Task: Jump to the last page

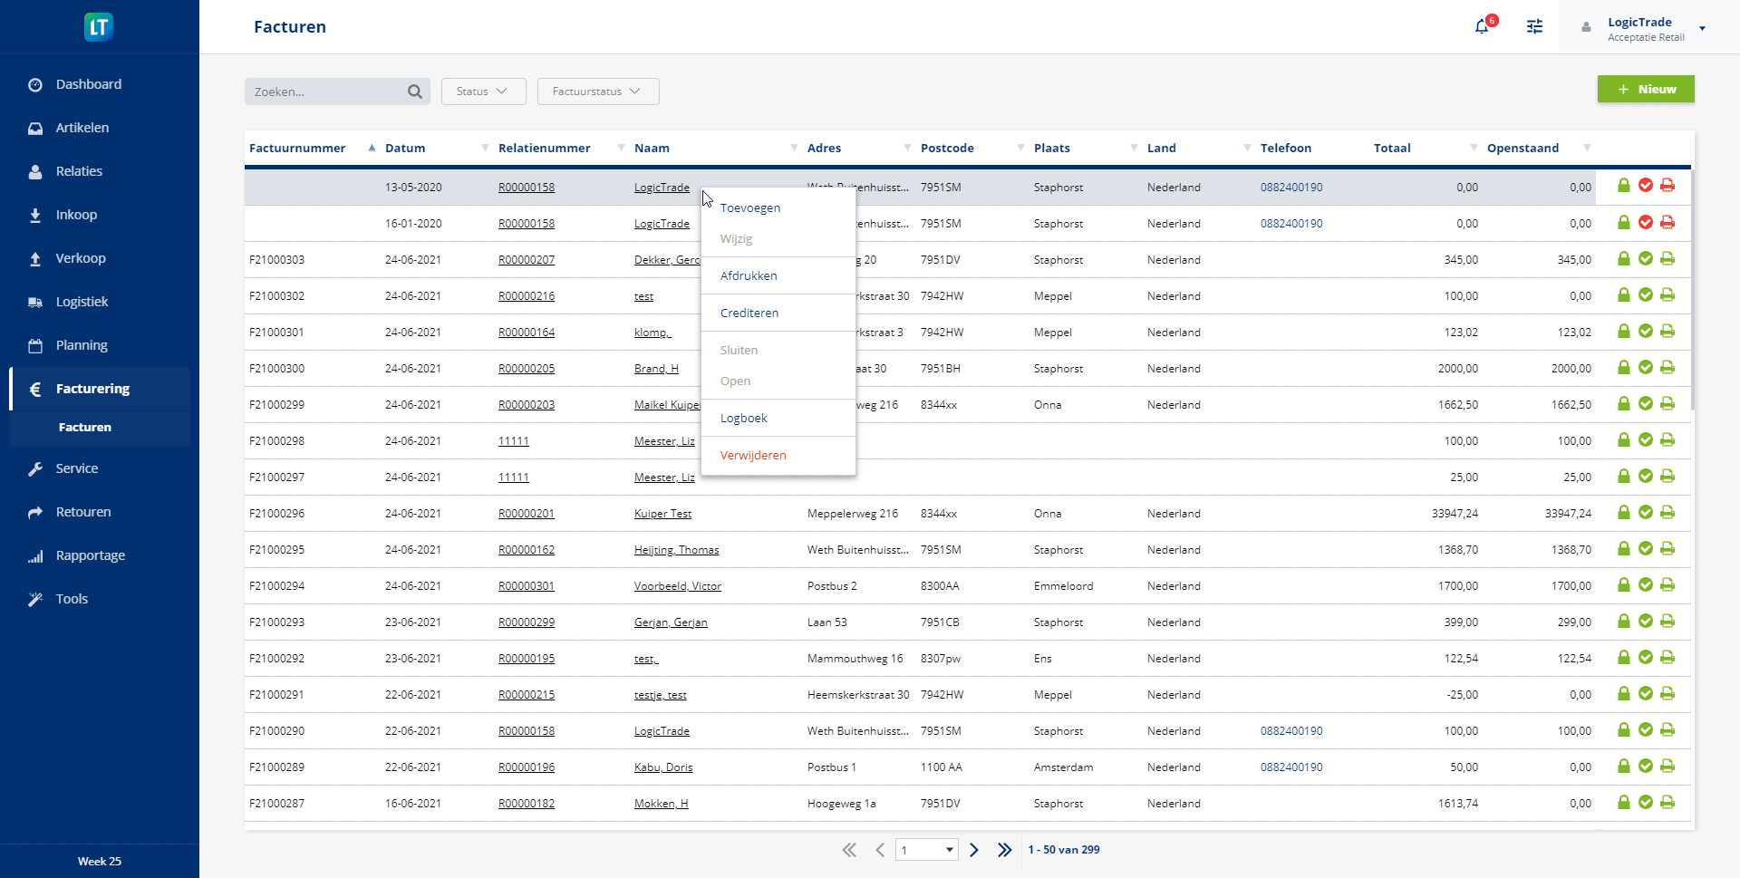Action: (x=1004, y=850)
